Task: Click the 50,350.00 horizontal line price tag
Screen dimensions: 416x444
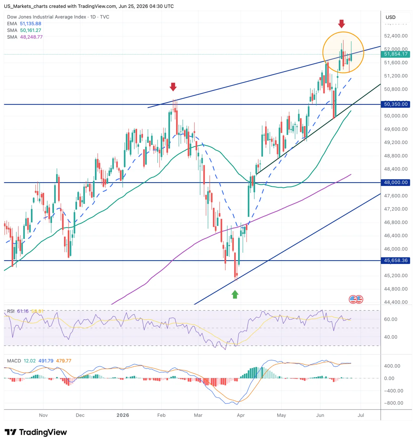Action: [x=396, y=104]
